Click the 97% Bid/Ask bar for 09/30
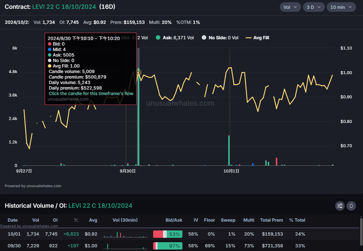Image resolution: width=363 pixels, height=251 pixels. 168,246
